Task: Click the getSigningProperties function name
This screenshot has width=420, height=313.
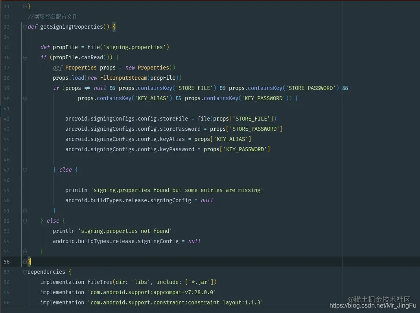Action: (72, 27)
